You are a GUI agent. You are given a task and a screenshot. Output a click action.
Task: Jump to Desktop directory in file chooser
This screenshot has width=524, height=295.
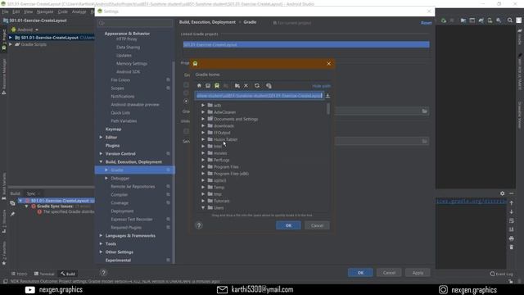coord(208,85)
